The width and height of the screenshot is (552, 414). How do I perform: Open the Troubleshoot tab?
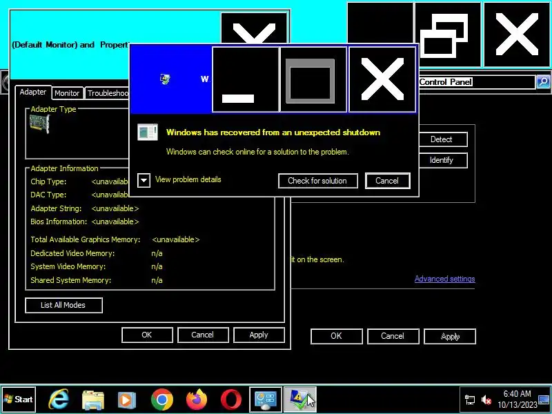coord(108,93)
